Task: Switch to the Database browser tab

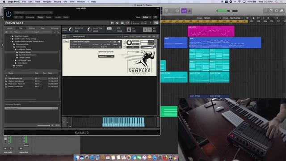Action: coord(32,28)
